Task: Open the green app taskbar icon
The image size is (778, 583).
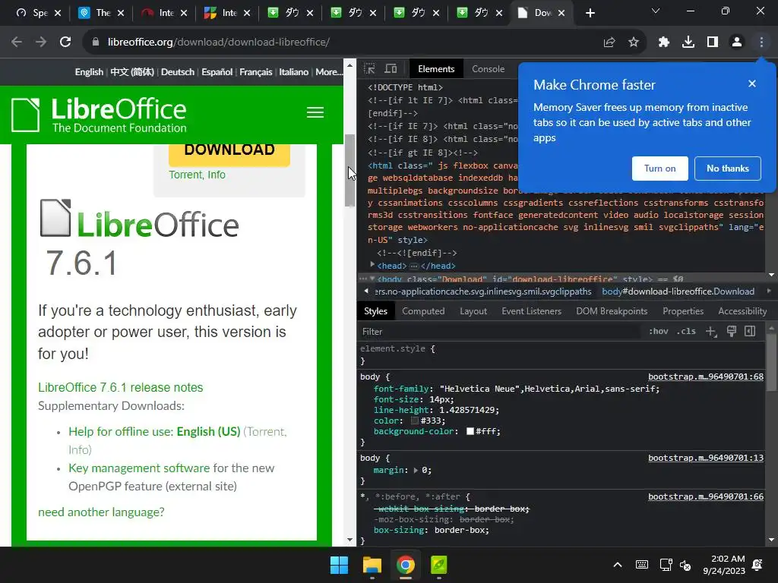Action: 438,565
